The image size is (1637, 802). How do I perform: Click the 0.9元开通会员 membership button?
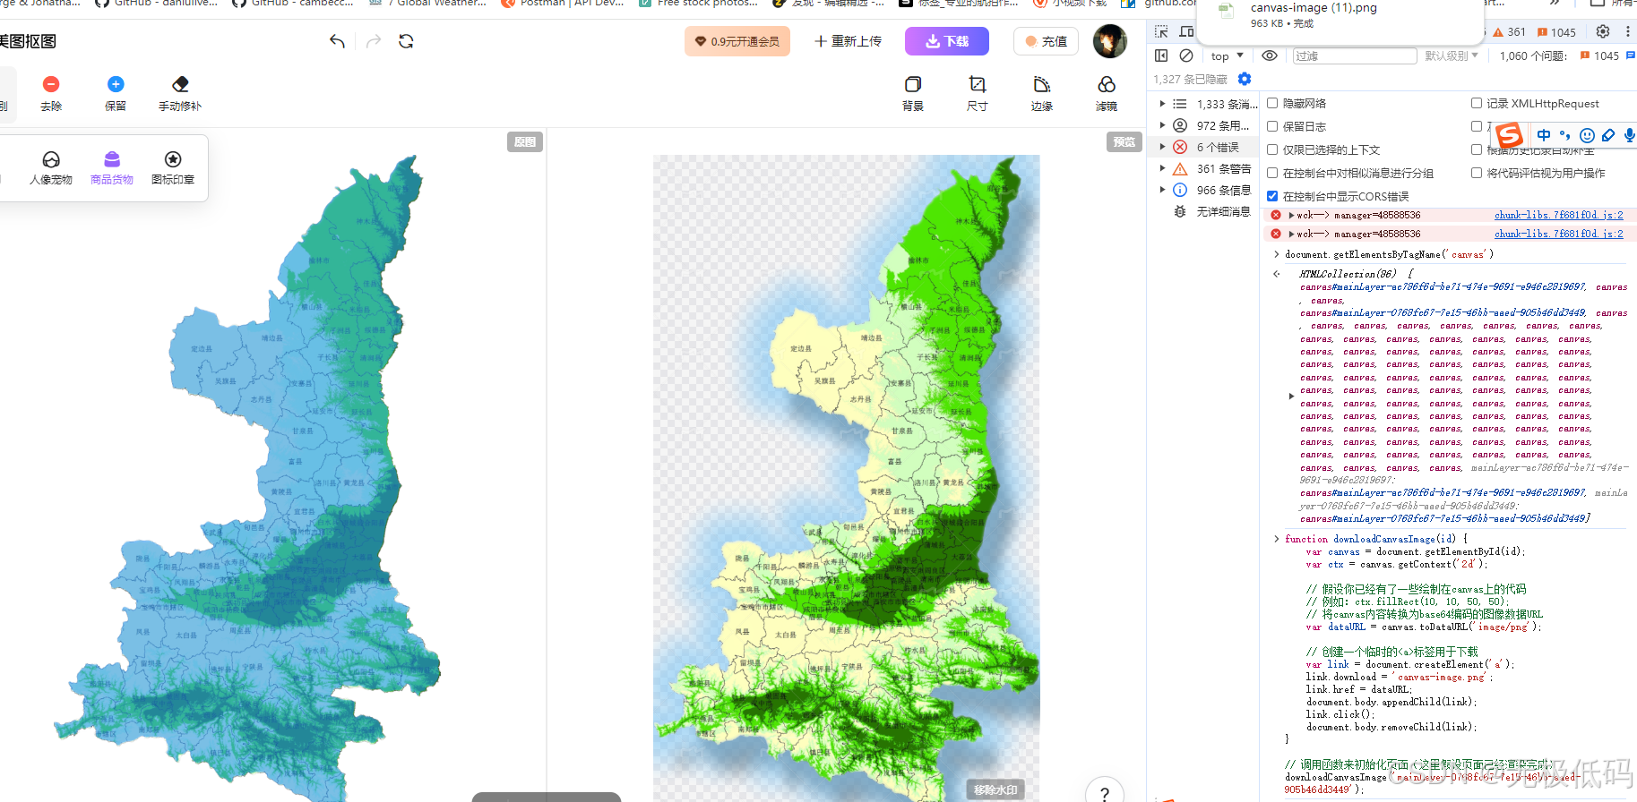coord(737,41)
